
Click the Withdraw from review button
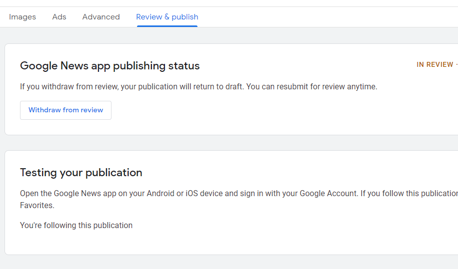(x=65, y=110)
